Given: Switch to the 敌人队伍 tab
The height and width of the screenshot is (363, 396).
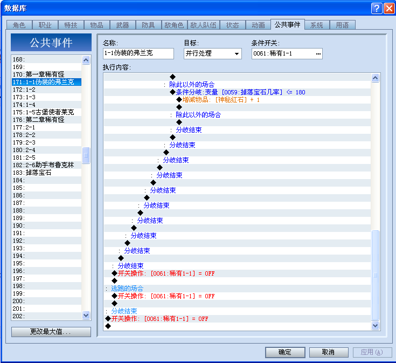Looking at the screenshot, I should [x=203, y=25].
